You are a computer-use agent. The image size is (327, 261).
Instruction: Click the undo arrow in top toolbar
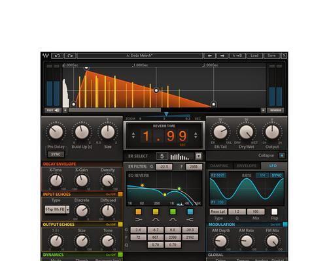coord(58,56)
